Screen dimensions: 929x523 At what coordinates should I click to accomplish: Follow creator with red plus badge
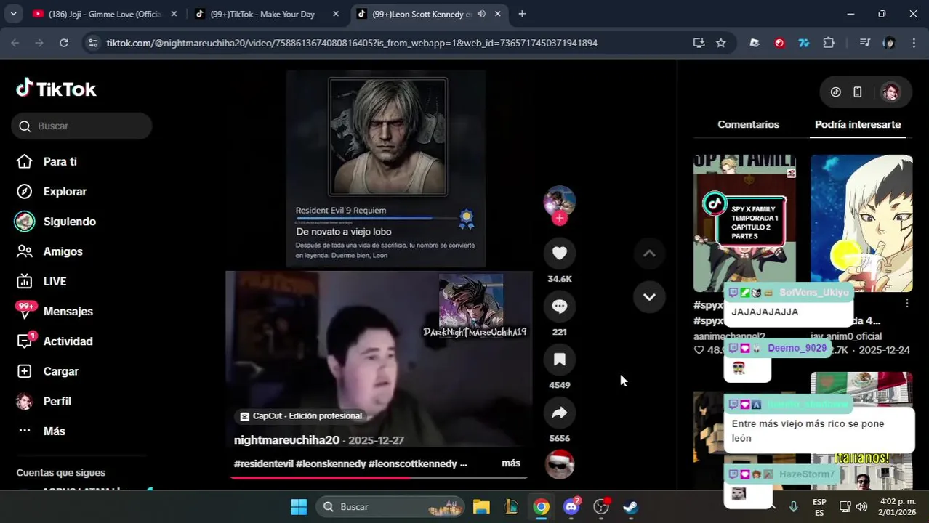559,218
